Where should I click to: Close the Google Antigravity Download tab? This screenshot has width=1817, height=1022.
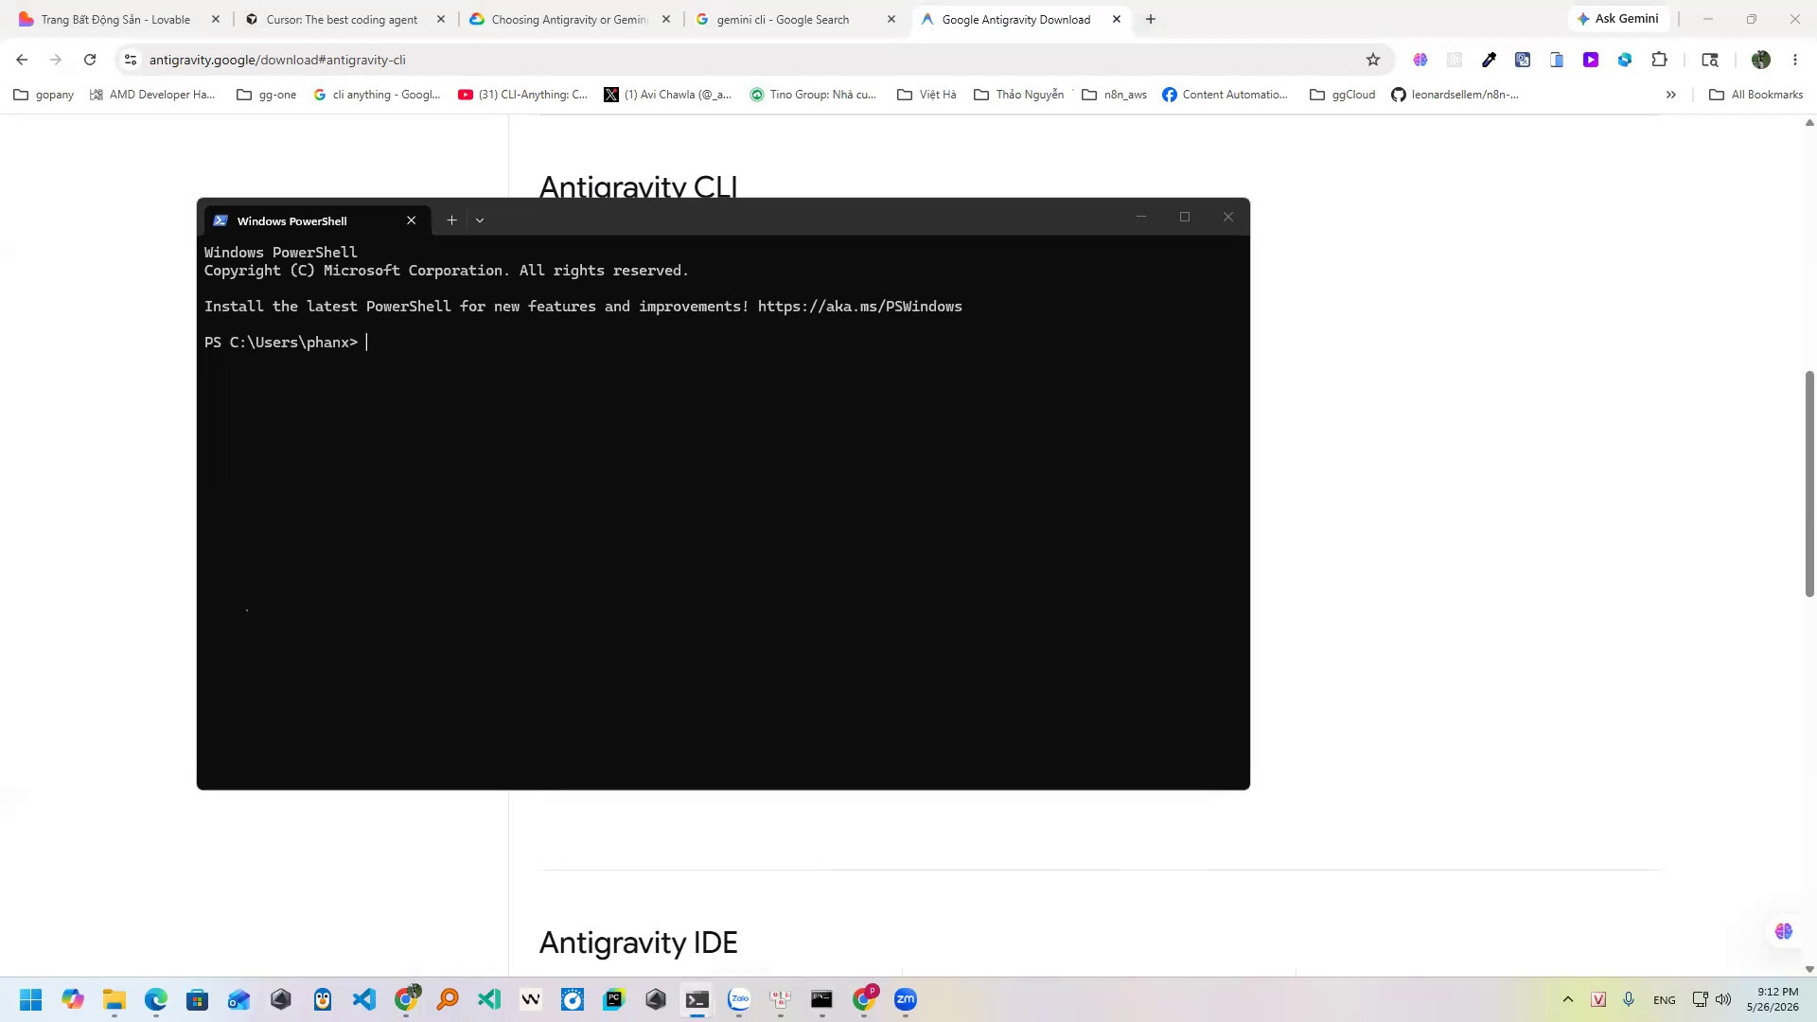coord(1117,19)
